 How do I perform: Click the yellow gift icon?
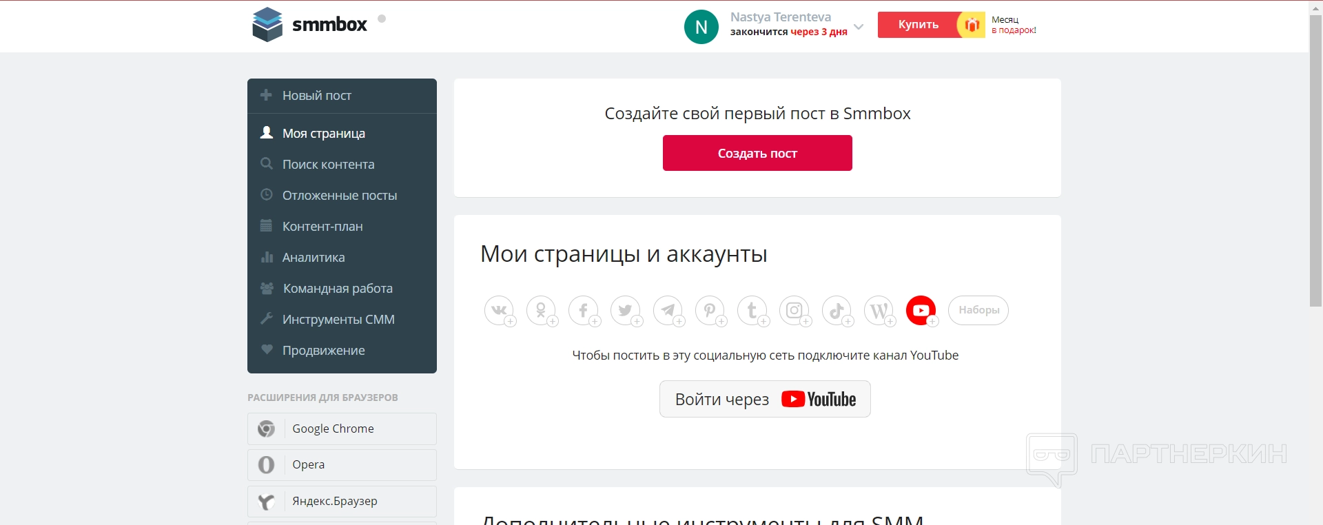[972, 25]
